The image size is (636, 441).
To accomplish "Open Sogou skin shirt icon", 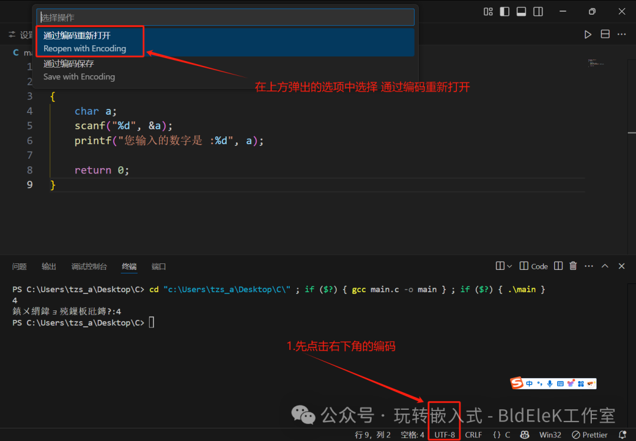I will 571,383.
